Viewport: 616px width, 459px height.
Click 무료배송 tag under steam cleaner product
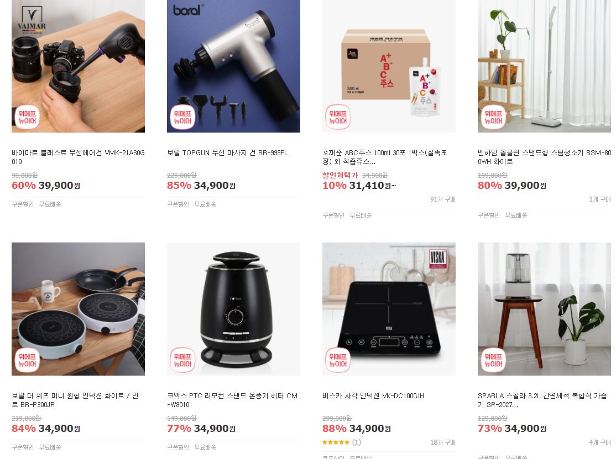click(516, 215)
